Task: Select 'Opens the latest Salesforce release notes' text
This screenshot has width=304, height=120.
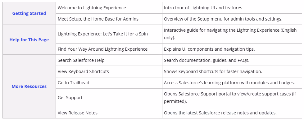Action: point(220,113)
